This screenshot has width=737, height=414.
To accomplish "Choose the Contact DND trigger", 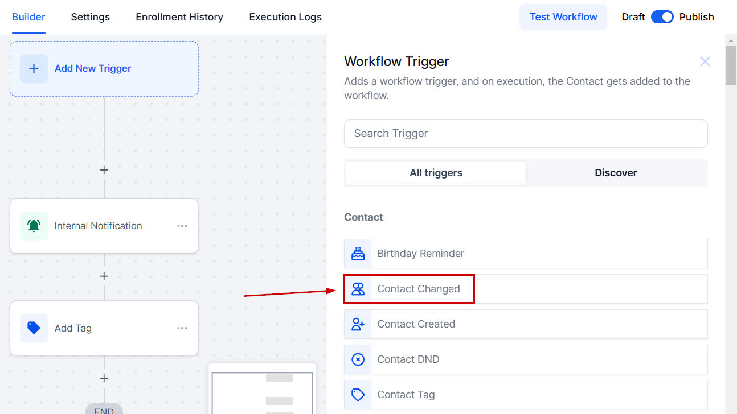I will click(x=526, y=359).
